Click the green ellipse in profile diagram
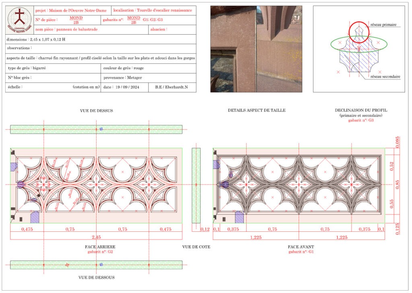The image size is (412, 293). (359, 44)
